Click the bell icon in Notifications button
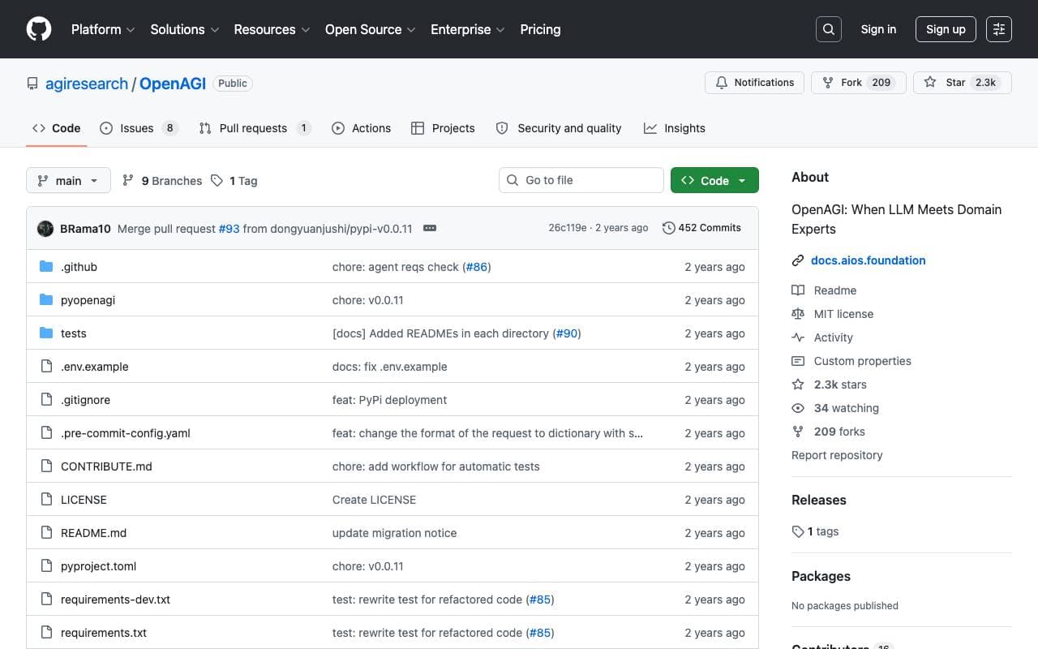Image resolution: width=1038 pixels, height=649 pixels. tap(722, 83)
